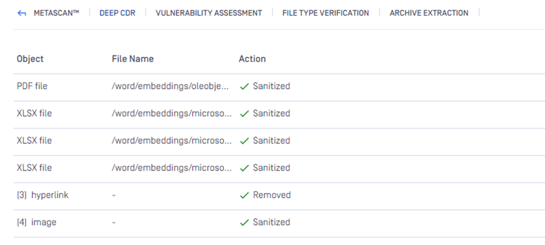Click the checkmark icon beside hyperlink Removed
The image size is (545, 245).
(244, 195)
